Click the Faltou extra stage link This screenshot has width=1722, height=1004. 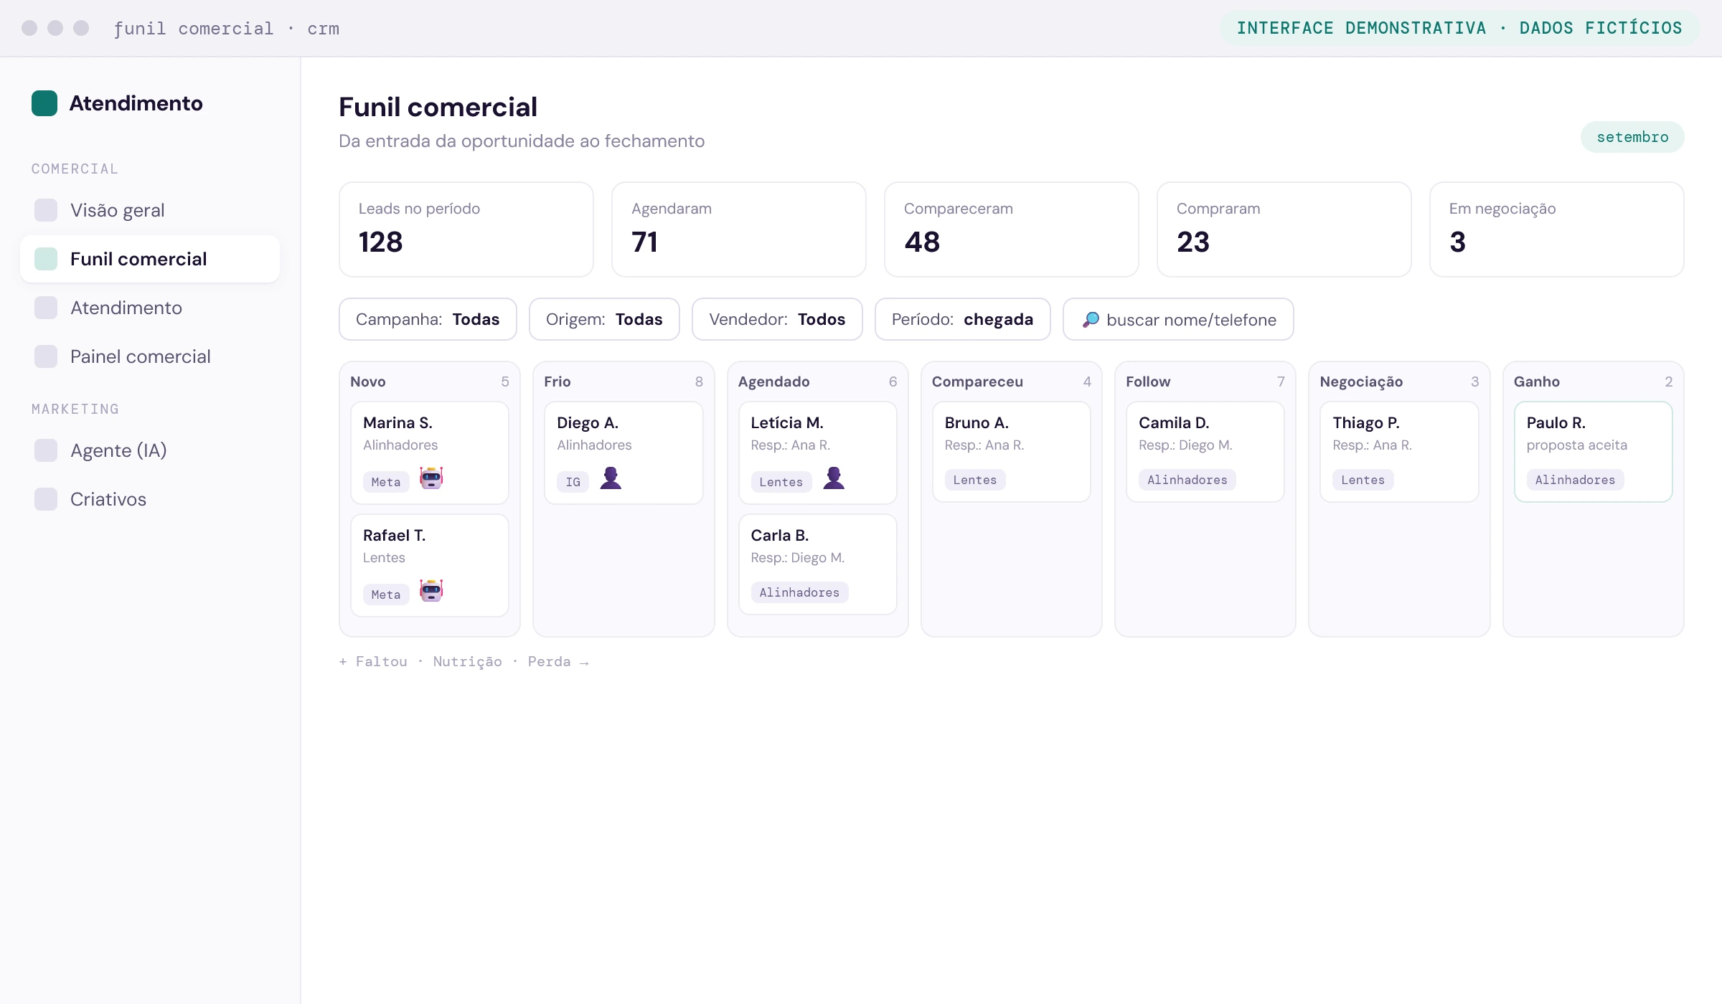[381, 661]
